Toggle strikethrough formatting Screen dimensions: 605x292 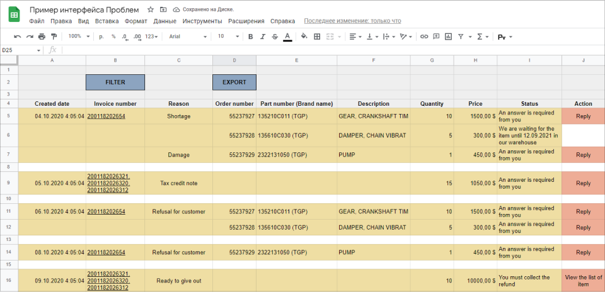click(x=275, y=36)
